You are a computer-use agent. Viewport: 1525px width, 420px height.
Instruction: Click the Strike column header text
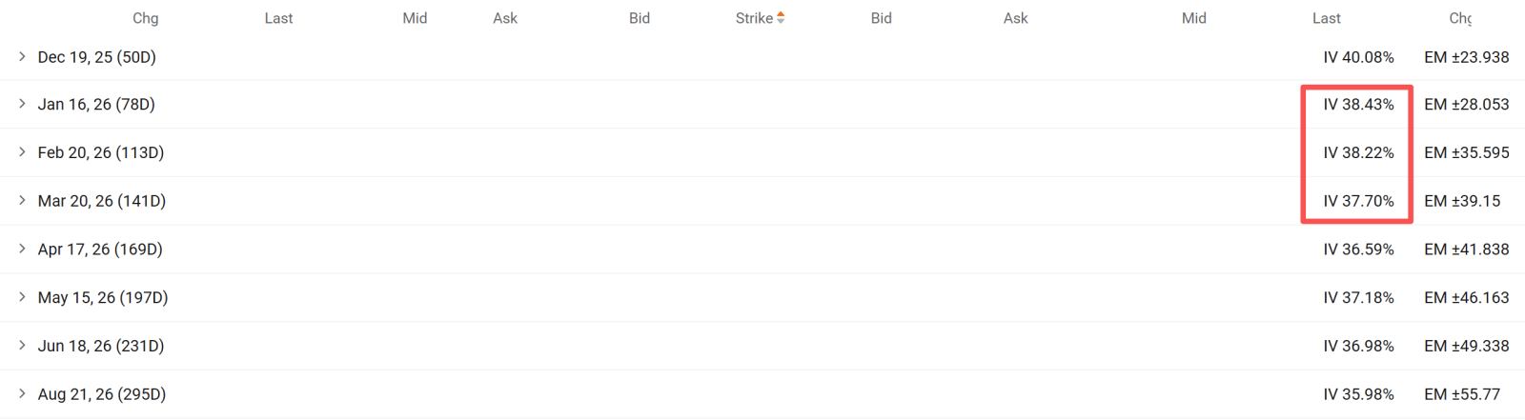click(754, 18)
